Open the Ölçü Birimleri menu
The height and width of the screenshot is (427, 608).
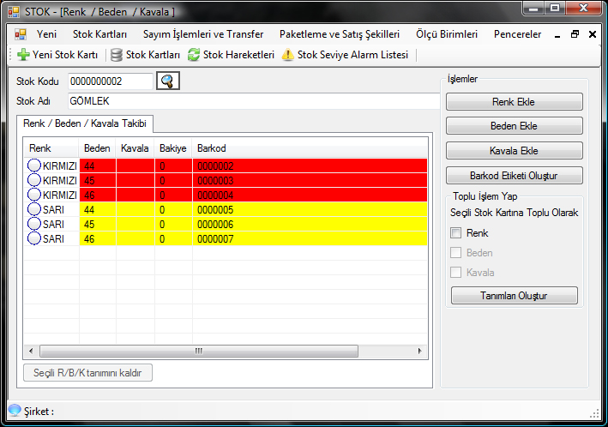coord(446,35)
